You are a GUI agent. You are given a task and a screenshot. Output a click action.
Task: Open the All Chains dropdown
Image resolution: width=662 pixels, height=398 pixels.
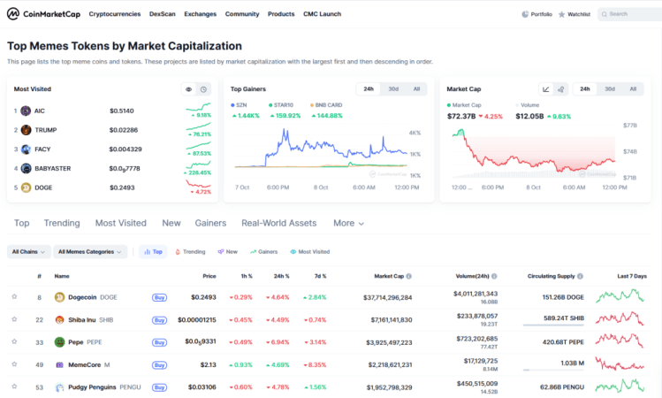point(28,252)
